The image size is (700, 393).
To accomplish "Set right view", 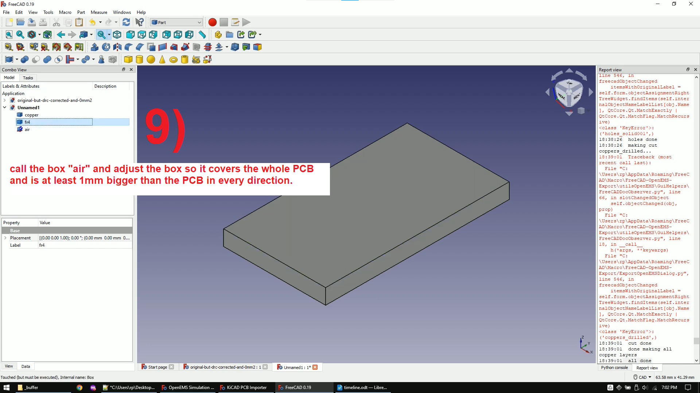I will [x=153, y=35].
